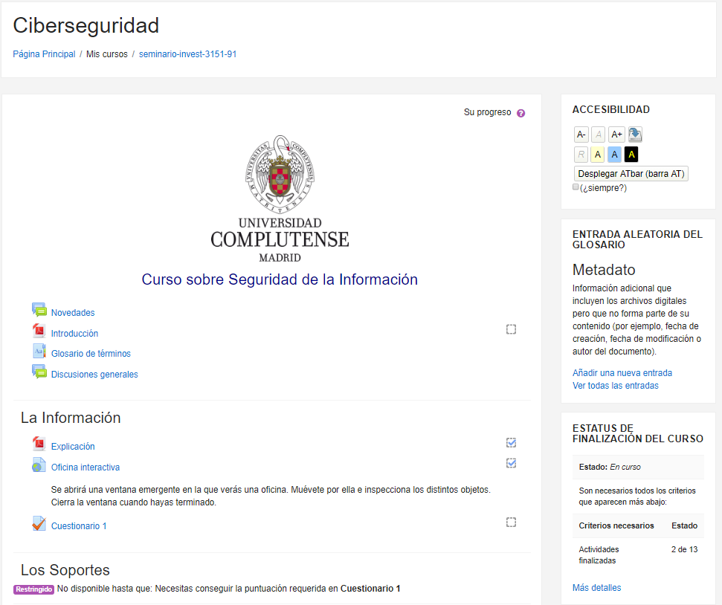Toggle Cuestionario 1 completion checkbox
This screenshot has width=722, height=605.
(x=511, y=522)
